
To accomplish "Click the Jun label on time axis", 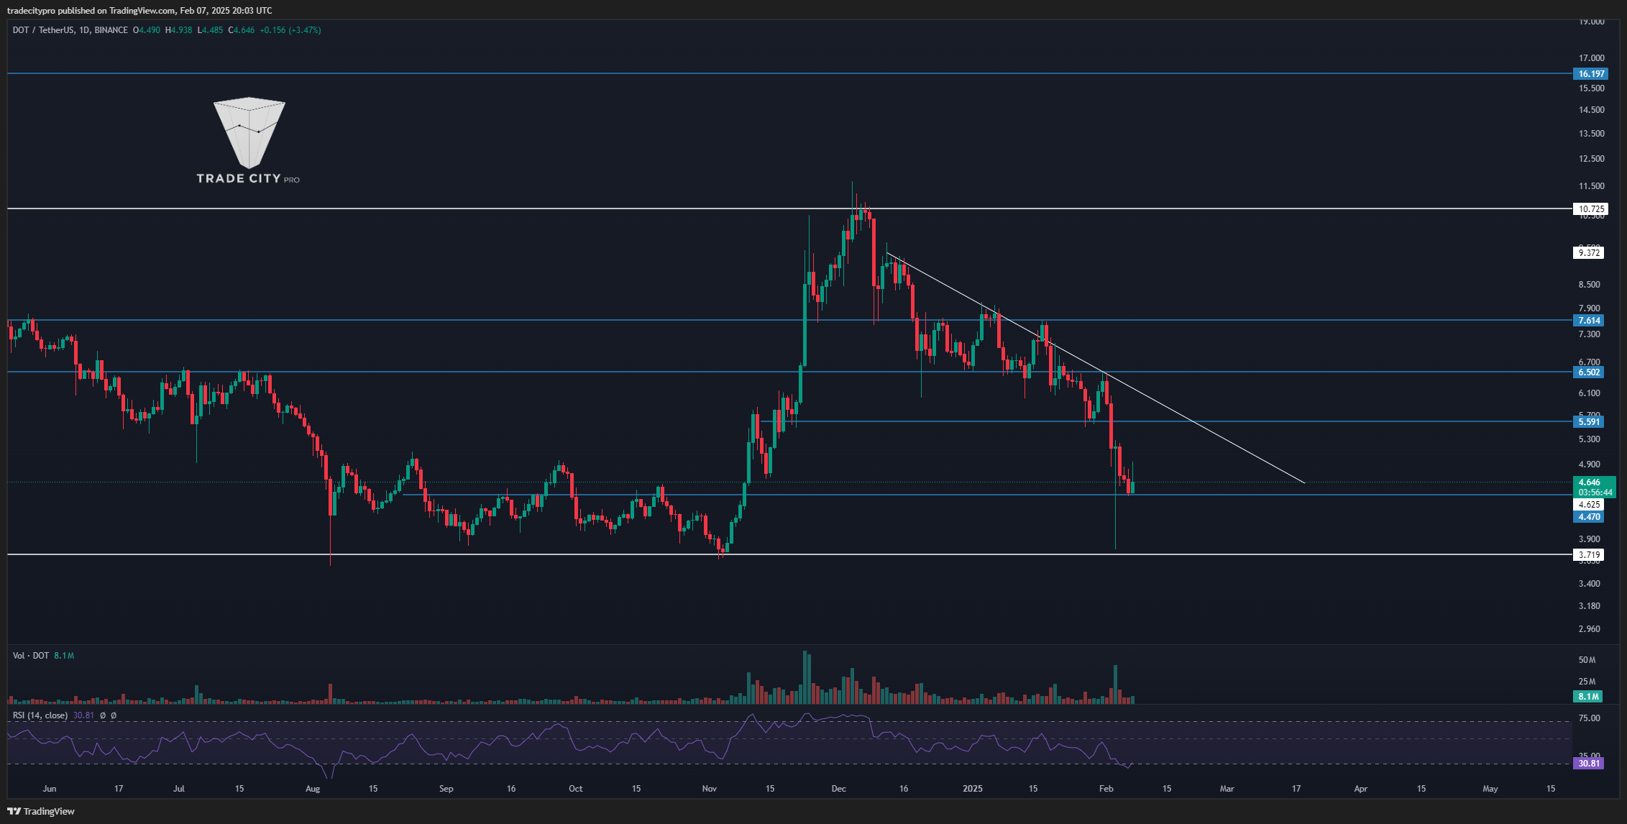I will click(x=50, y=789).
